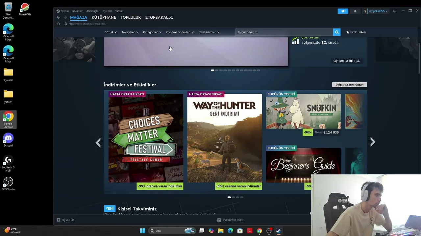The width and height of the screenshot is (421, 236).
Task: Expand the Özel Kısımlar dropdown
Action: [x=209, y=32]
